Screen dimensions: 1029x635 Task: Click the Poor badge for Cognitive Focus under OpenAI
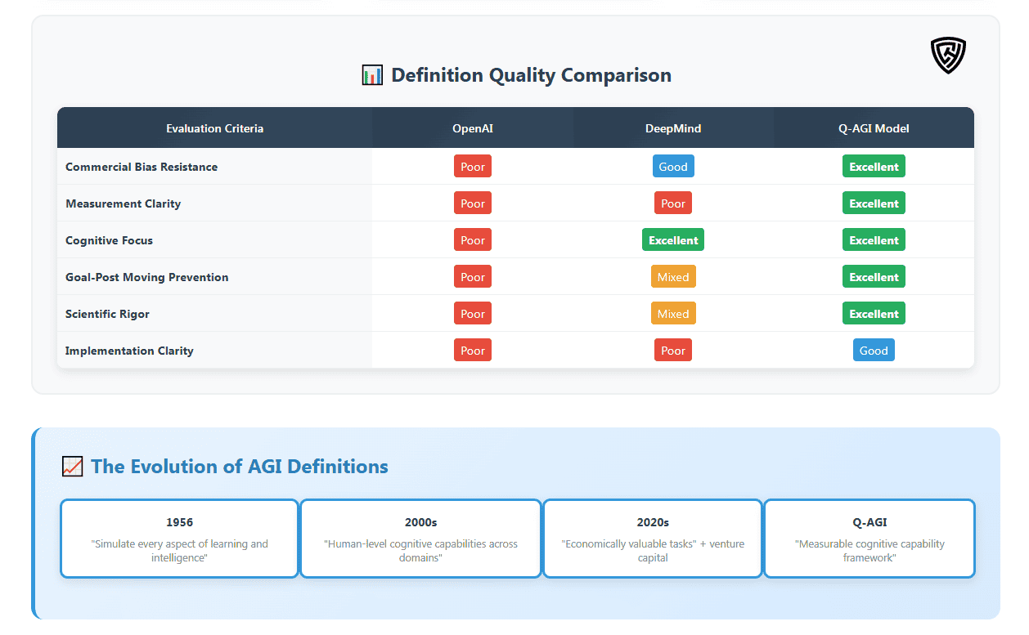pos(472,239)
